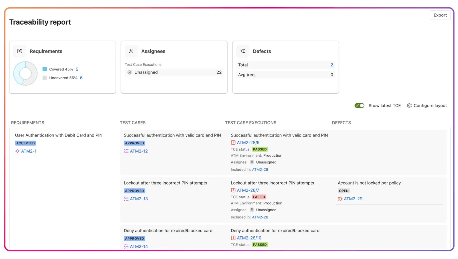The width and height of the screenshot is (458, 259).
Task: Click the ATM2-12 test case checklist icon
Action: pyautogui.click(x=126, y=151)
